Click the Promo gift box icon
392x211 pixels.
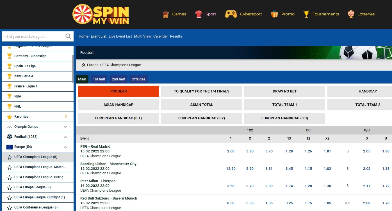[x=274, y=13]
